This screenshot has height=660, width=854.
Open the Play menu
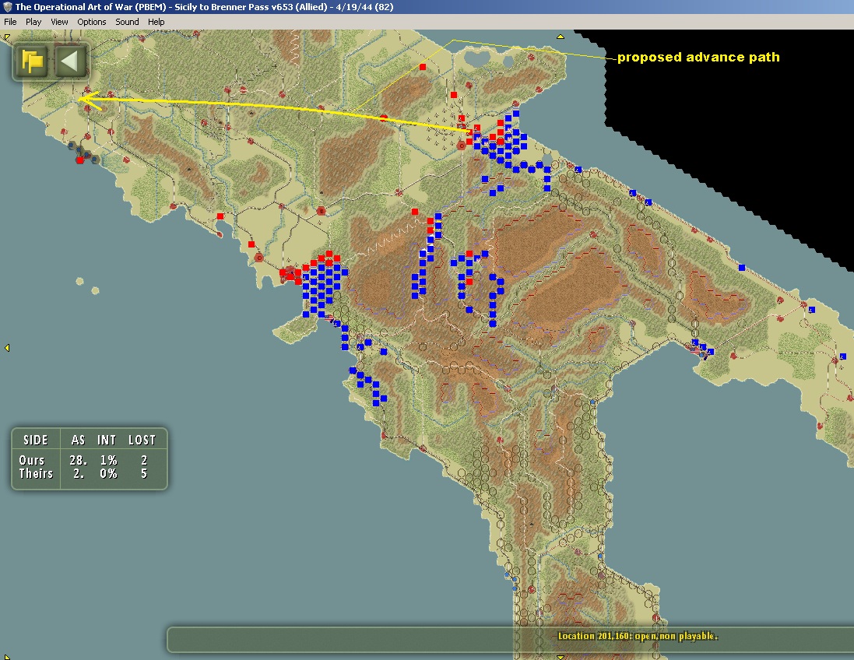(x=33, y=22)
